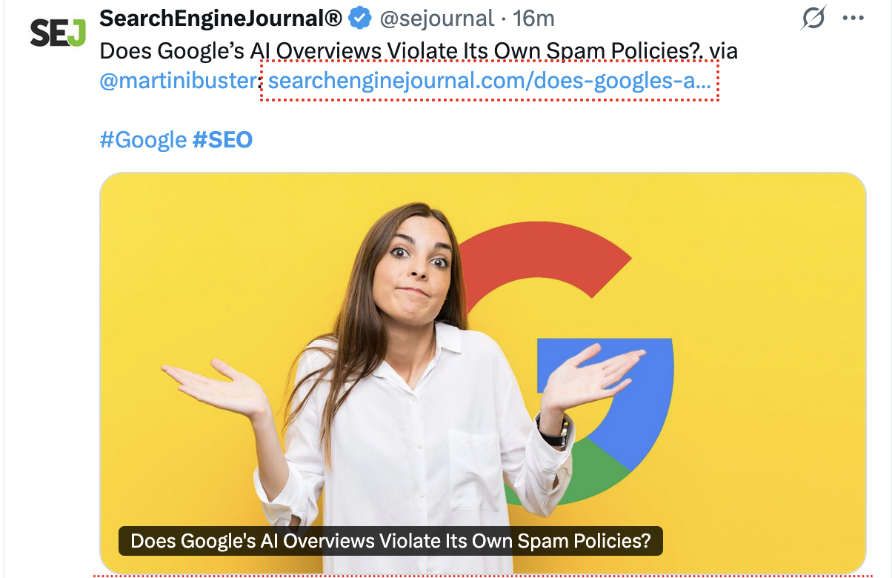Click the @martinibuster mention

(x=176, y=80)
